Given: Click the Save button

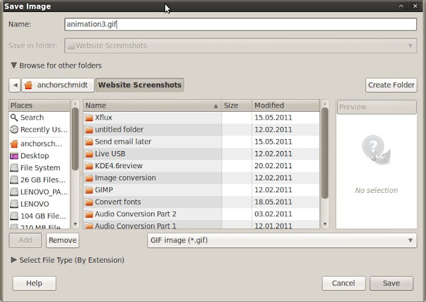Looking at the screenshot, I should [391, 283].
